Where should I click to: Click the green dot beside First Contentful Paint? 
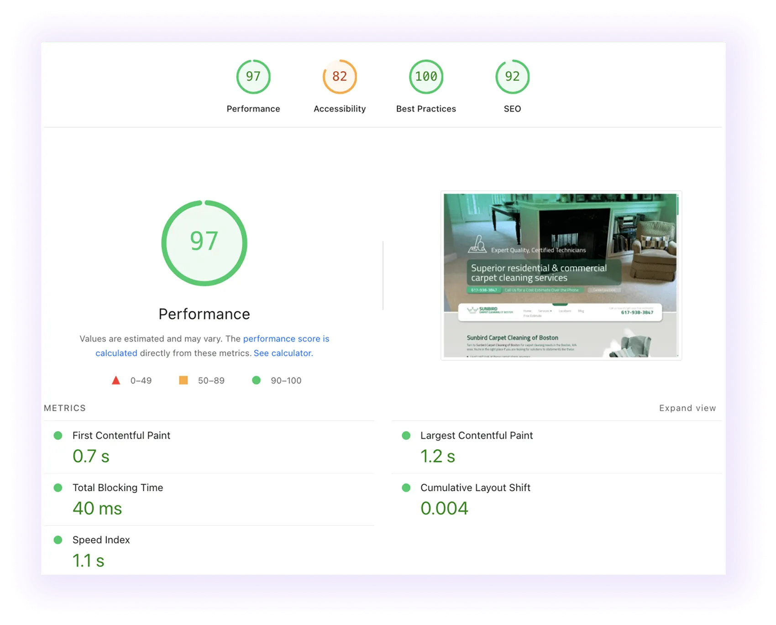58,436
